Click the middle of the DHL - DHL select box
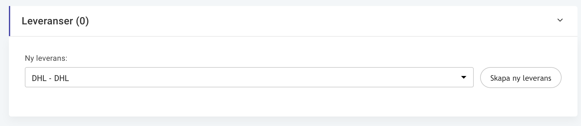Viewport: 581px width, 126px height. coord(249,77)
